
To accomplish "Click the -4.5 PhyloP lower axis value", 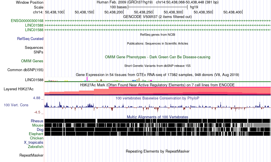I will (37, 112).
